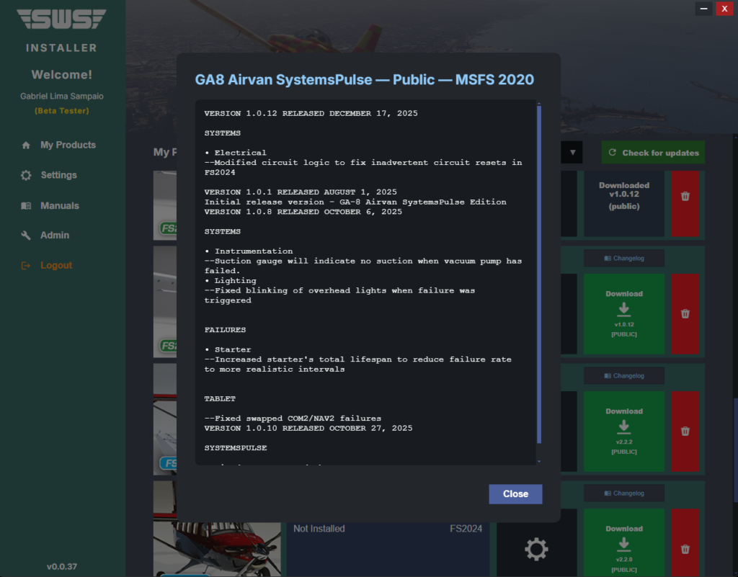Open gear settings for Not Installed FS2024 product
738x577 pixels.
tap(536, 549)
